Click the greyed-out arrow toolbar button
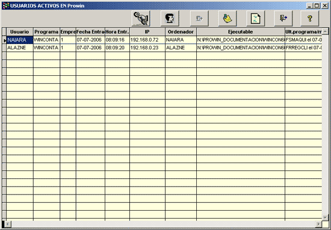The image size is (331, 230). point(199,19)
